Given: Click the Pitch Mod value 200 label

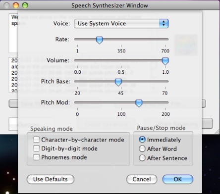Looking at the screenshot, I should 165,114.
